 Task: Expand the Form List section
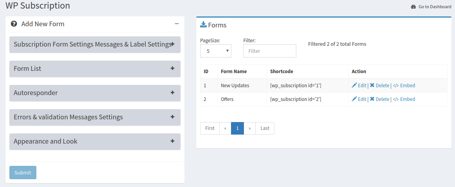(95, 68)
